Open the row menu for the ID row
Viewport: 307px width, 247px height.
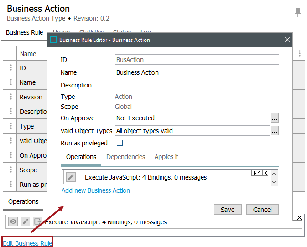click(10, 68)
